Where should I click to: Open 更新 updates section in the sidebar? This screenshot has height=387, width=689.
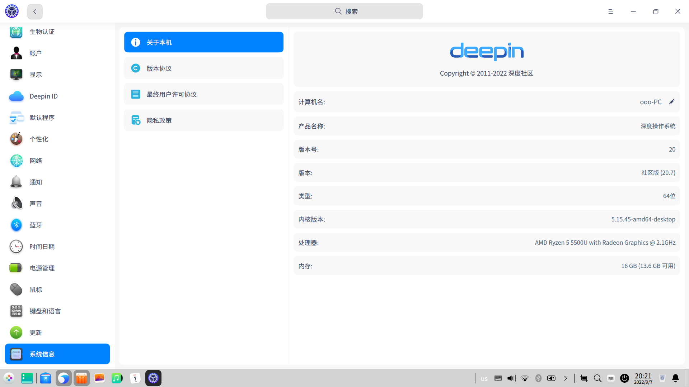coord(36,333)
